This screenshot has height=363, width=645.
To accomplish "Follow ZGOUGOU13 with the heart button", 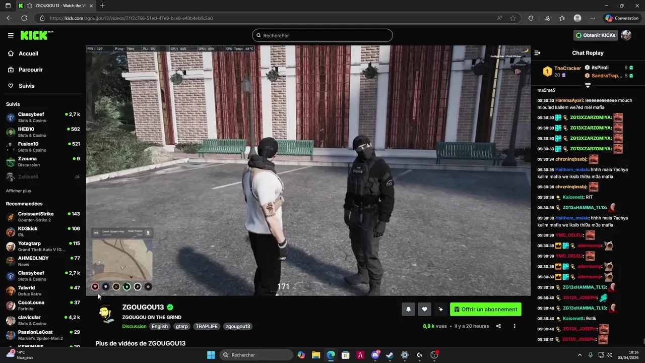I will click(424, 310).
